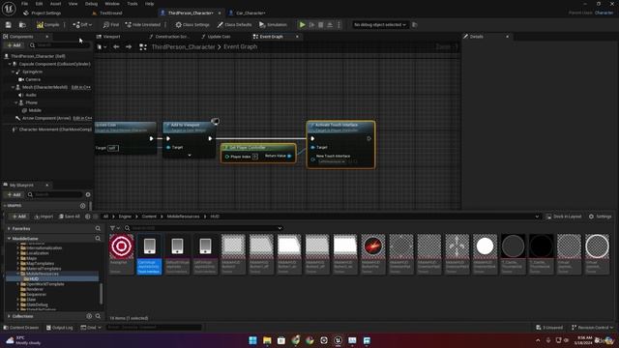Expand the OpenWorldTemplate folder
Screen dimensions: 619x348
17,284
